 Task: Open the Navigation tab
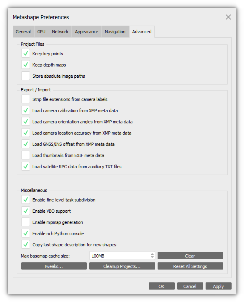[x=115, y=32]
